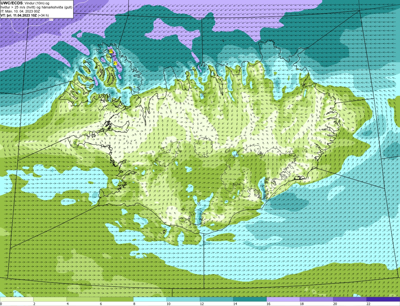Click the legend scale label '18'
The height and width of the screenshot is (306, 400).
click(302, 304)
